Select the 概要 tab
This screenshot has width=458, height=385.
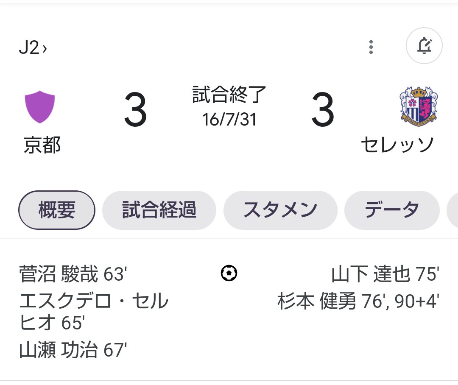57,210
